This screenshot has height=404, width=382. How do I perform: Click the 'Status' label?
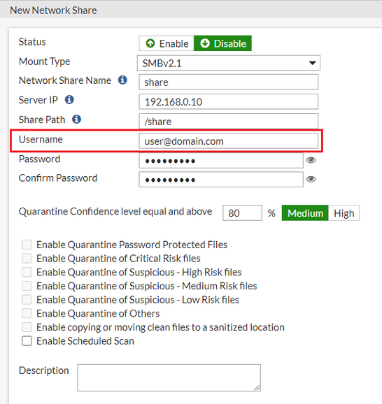32,42
